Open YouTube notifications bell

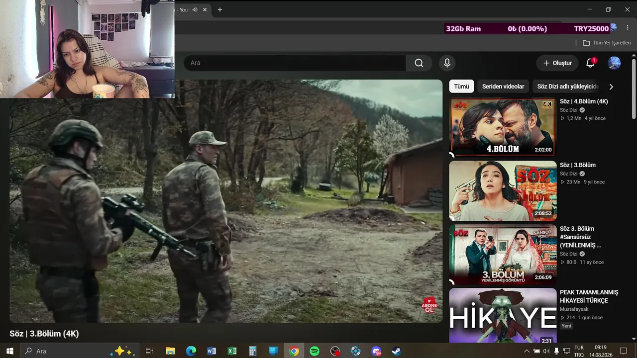[x=590, y=63]
